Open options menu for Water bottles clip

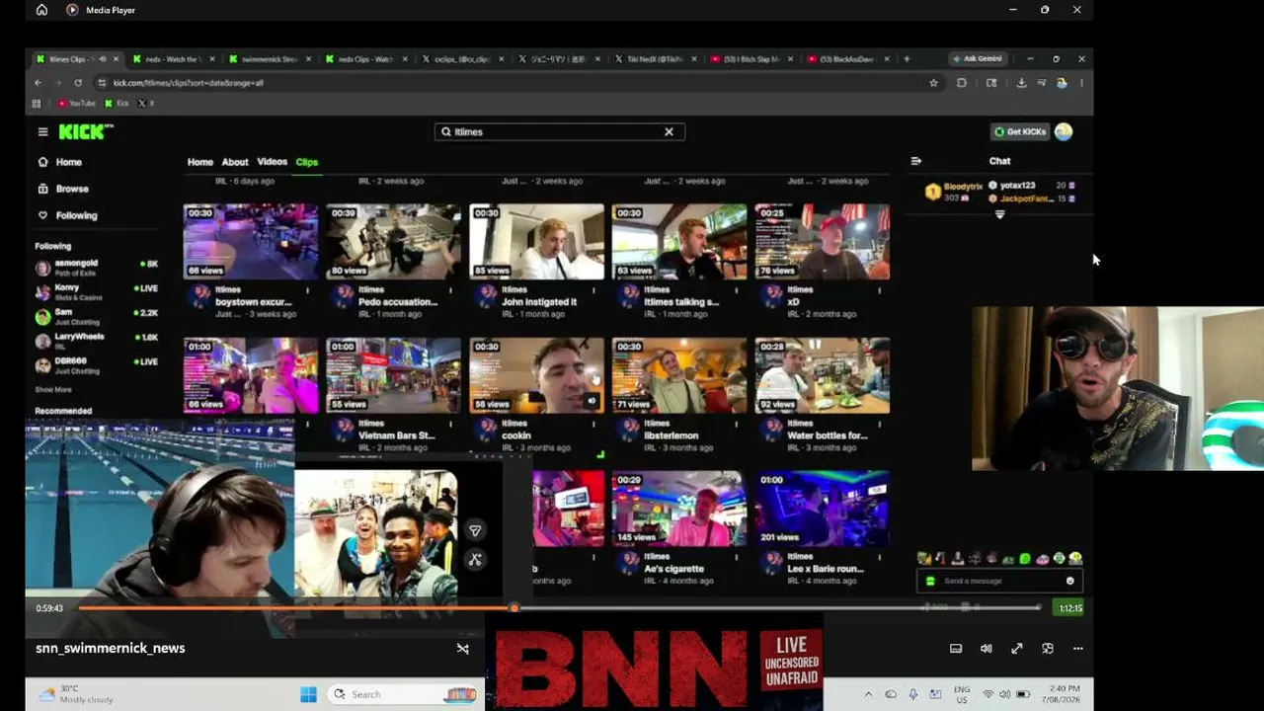coord(879,424)
